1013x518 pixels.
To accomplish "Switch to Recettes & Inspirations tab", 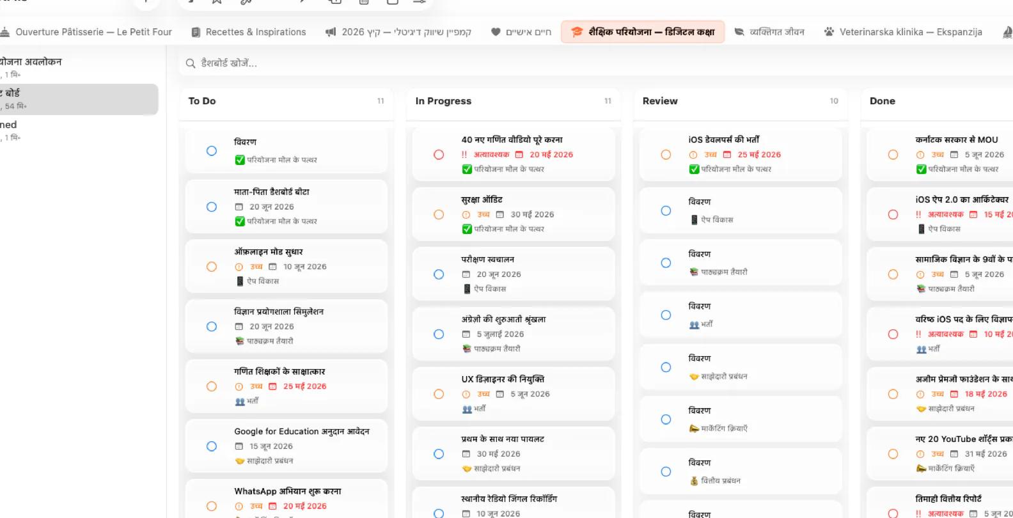I will 249,32.
